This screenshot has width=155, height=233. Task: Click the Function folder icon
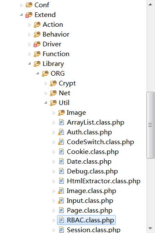[37, 54]
